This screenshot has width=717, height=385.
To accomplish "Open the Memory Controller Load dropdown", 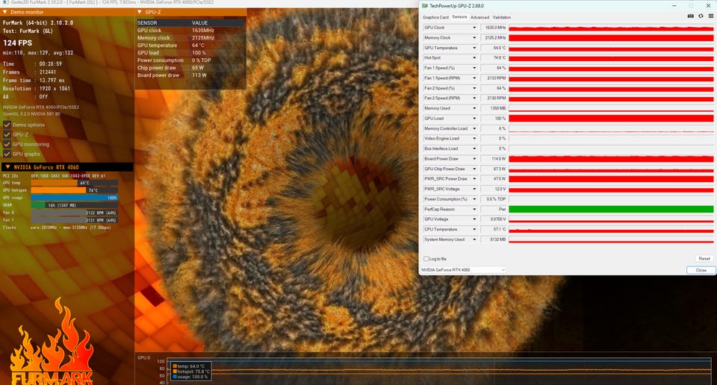I will [474, 128].
